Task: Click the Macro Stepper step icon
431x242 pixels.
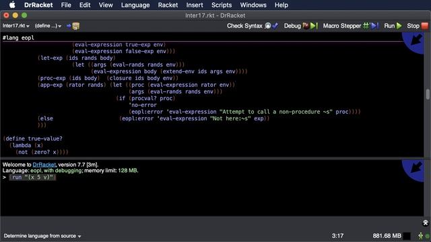Action: 371,26
